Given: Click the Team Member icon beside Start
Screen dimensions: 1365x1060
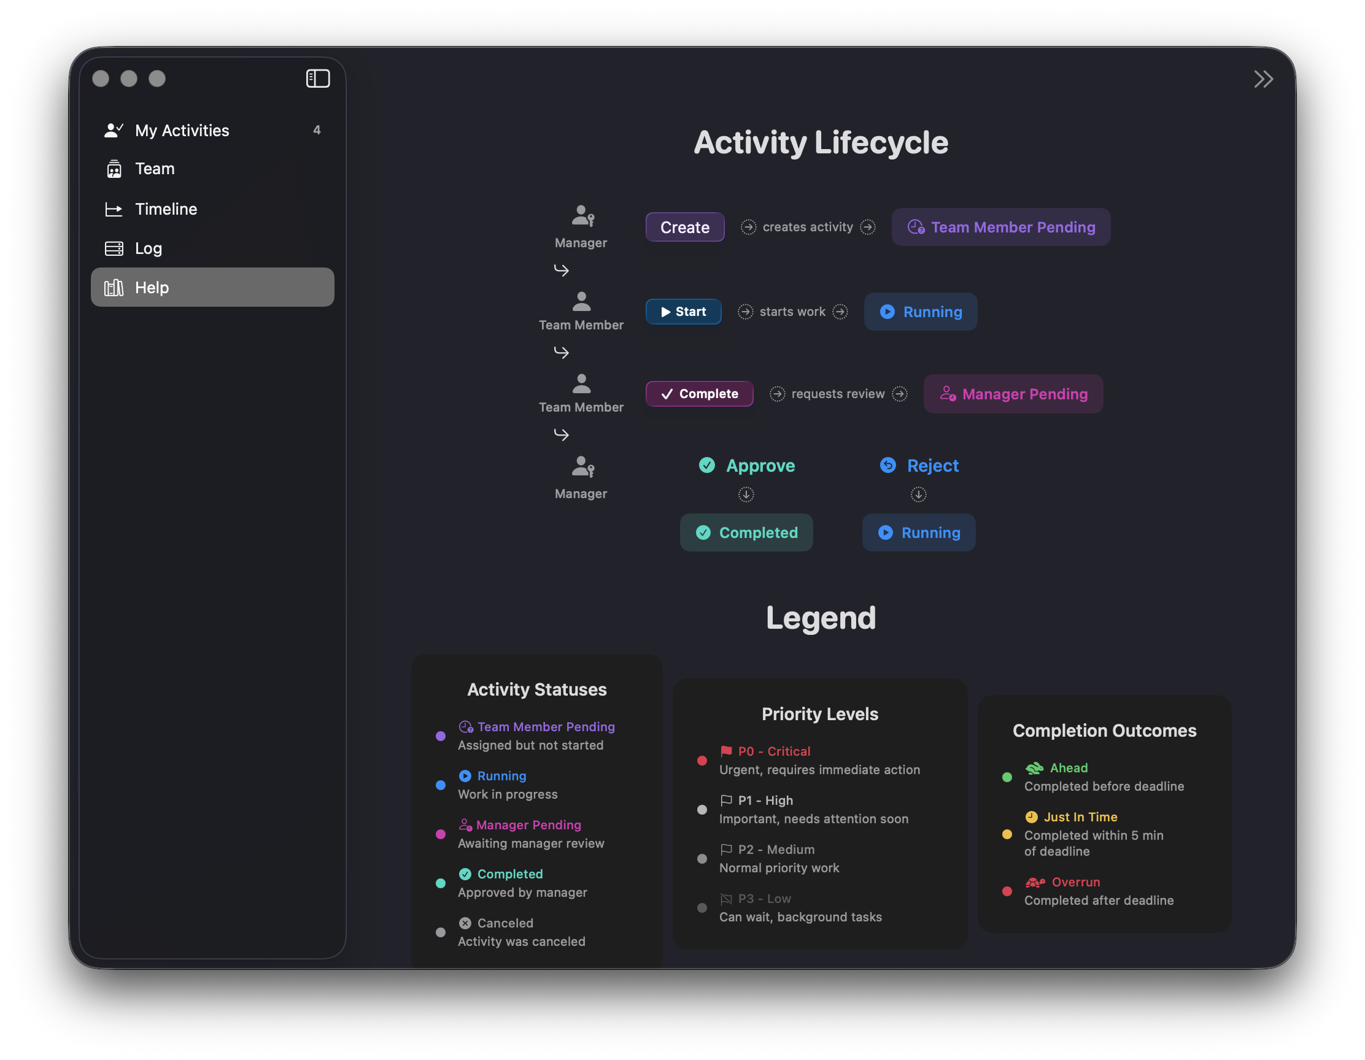Looking at the screenshot, I should tap(581, 301).
